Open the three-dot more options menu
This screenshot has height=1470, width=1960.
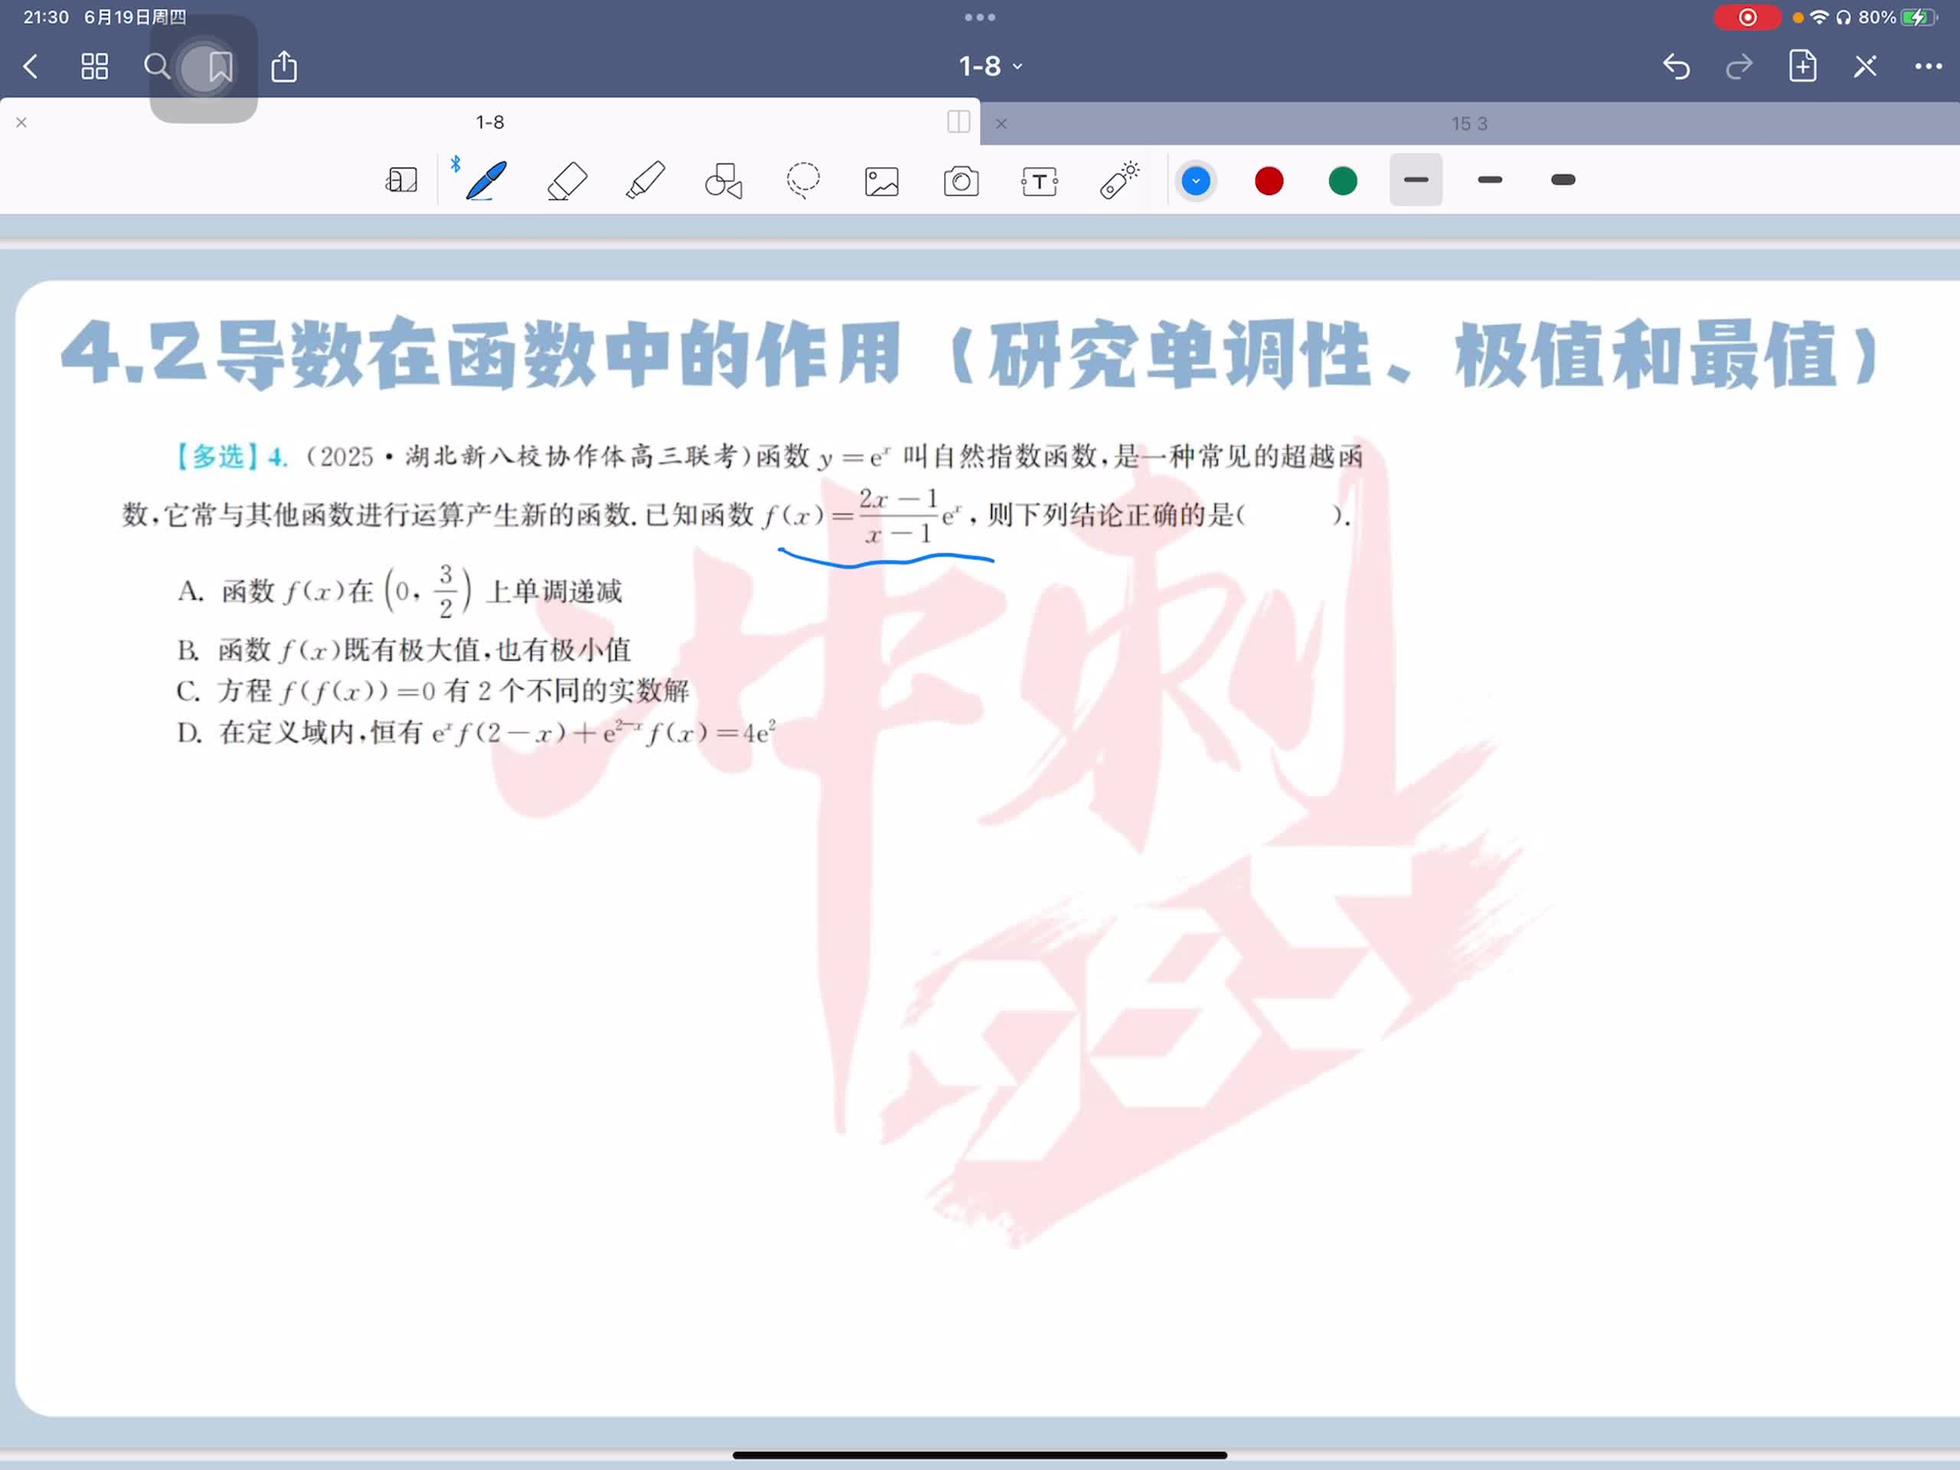tap(1927, 67)
